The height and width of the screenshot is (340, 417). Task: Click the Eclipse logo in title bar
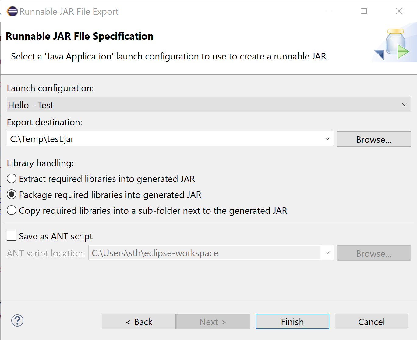12,11
